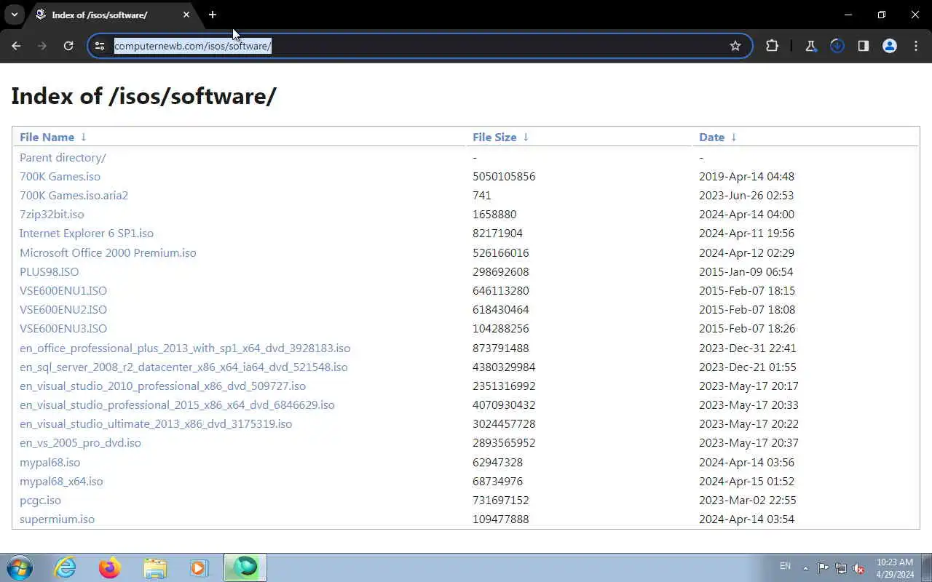This screenshot has width=932, height=582.
Task: Download 700K Games.iso
Action: (x=60, y=176)
